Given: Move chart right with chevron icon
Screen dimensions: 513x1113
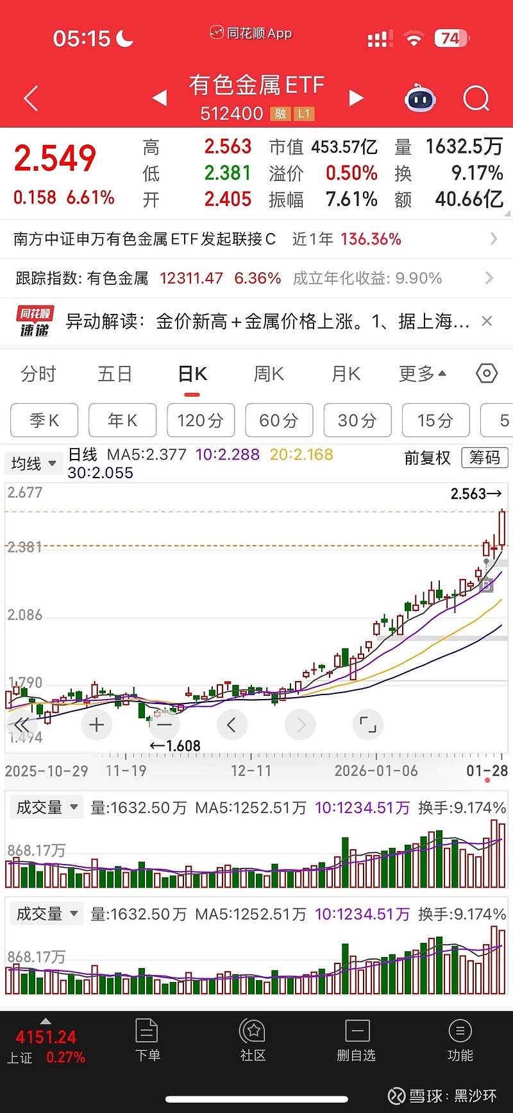Looking at the screenshot, I should (300, 725).
